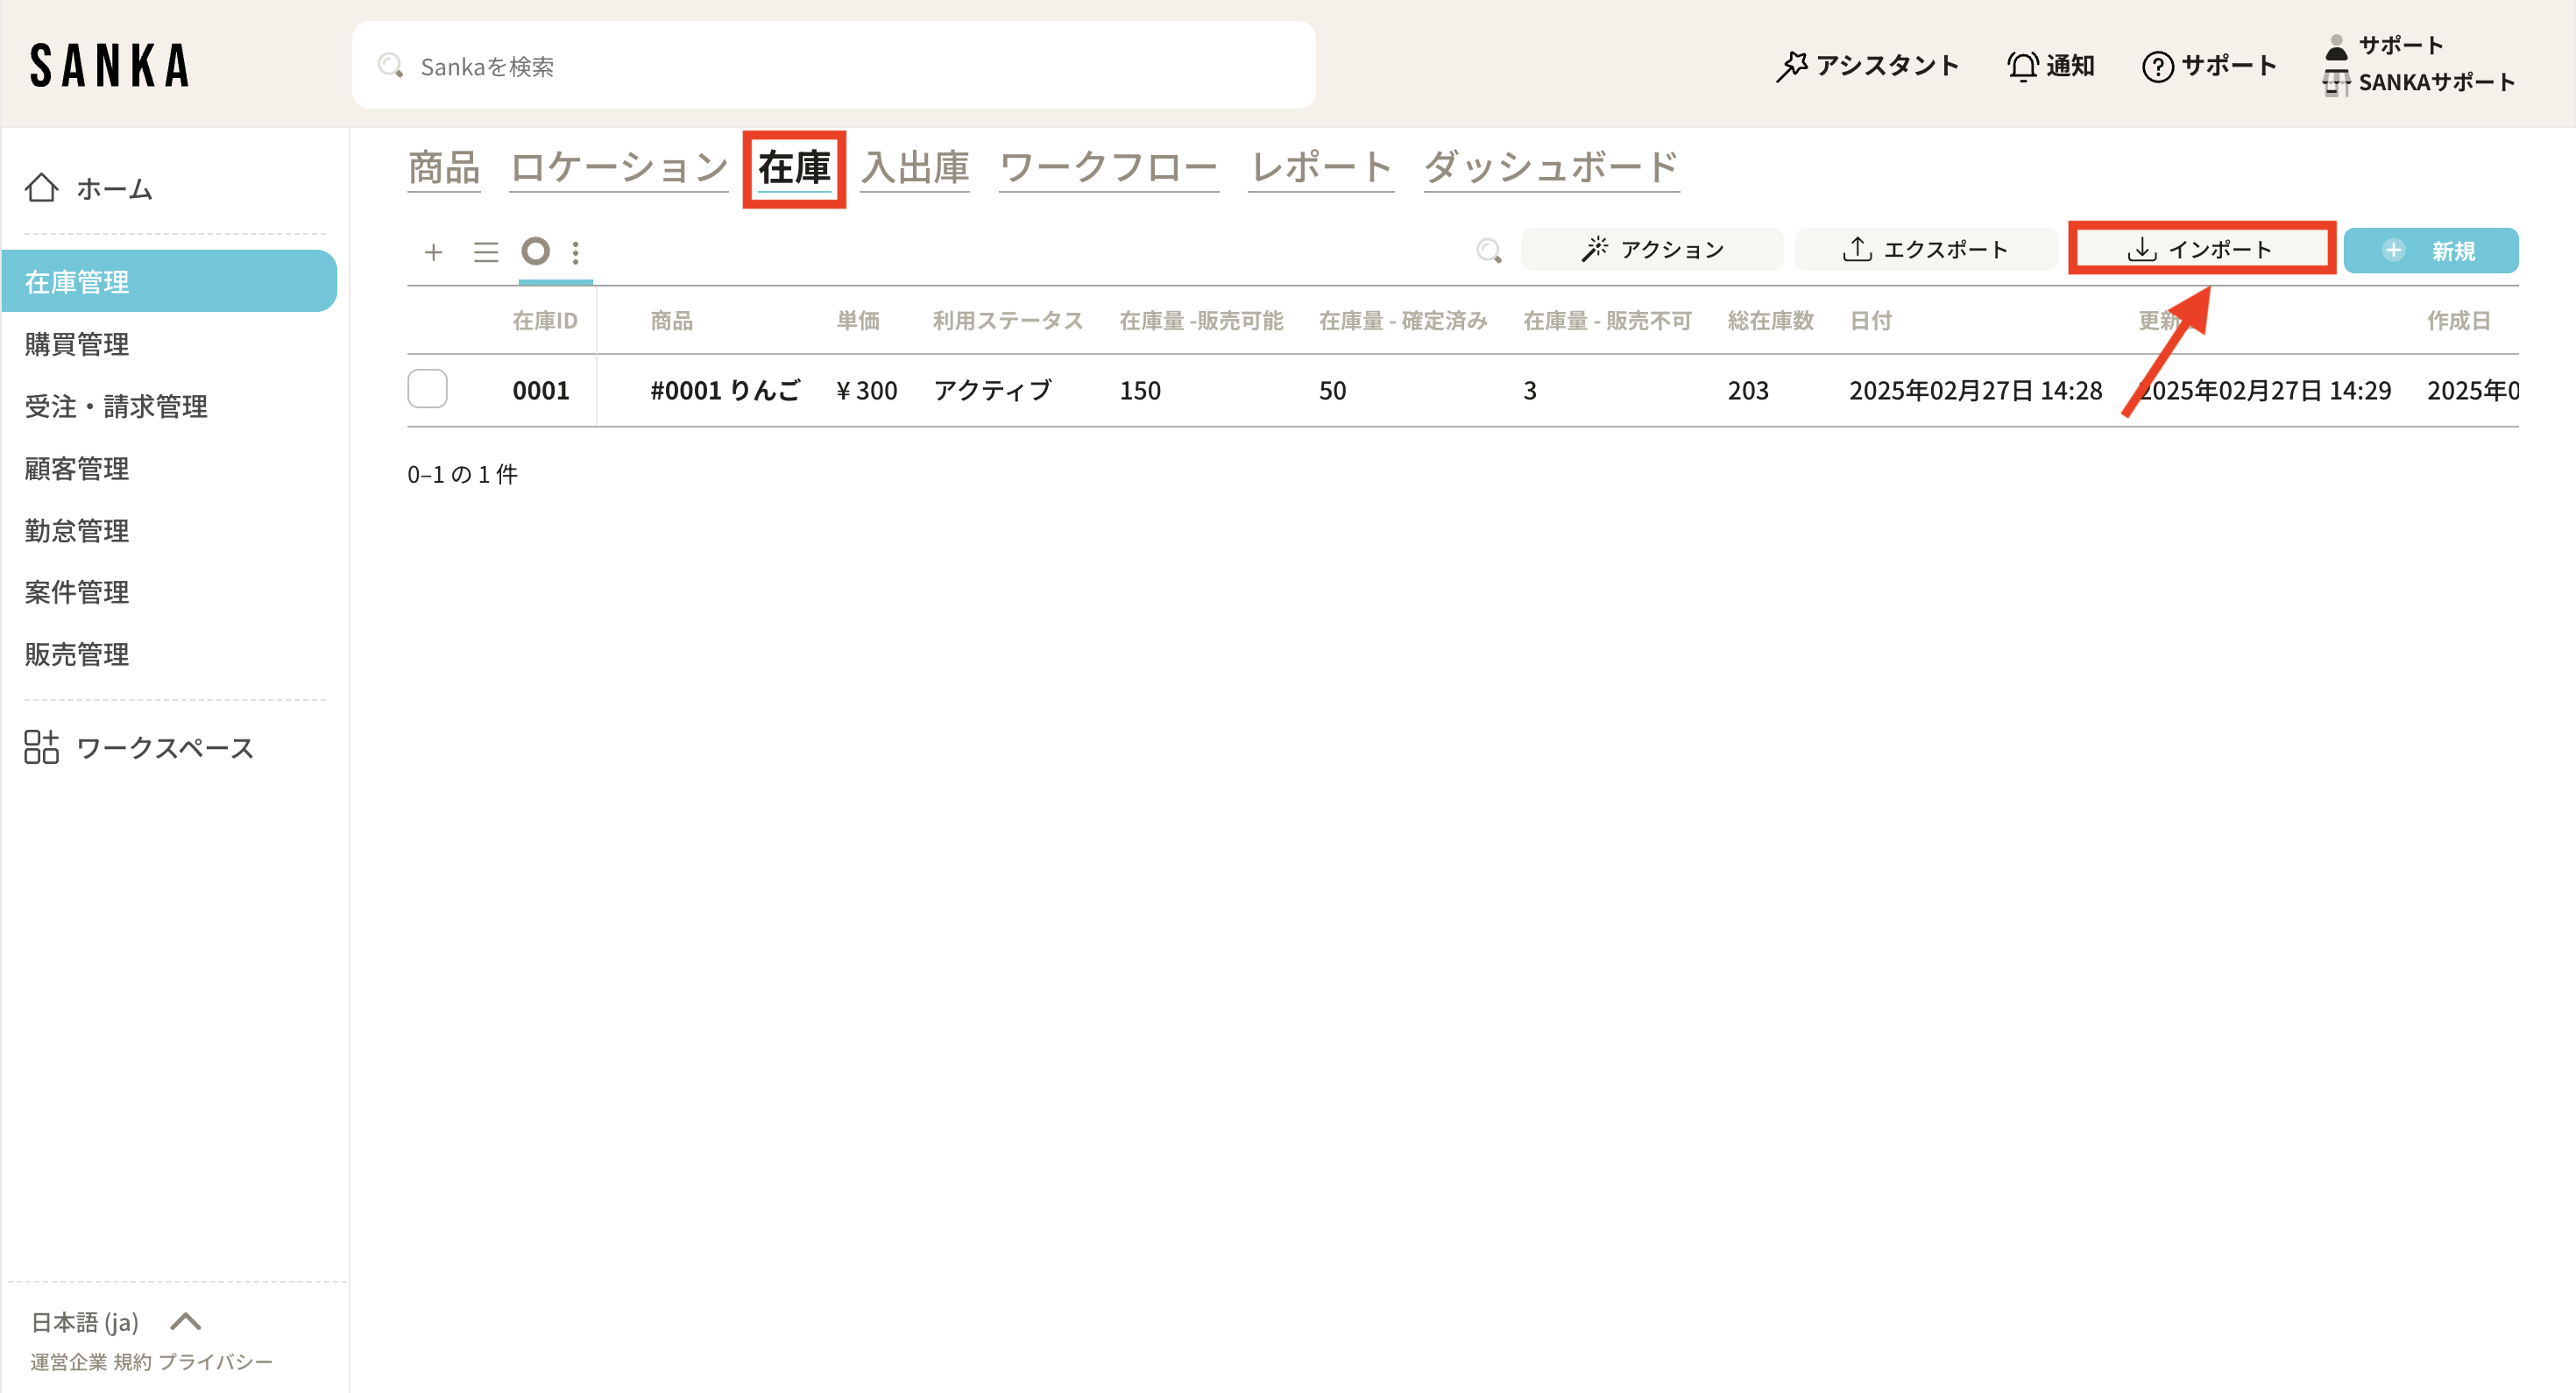Open 購買管理 in the sidebar
2576x1393 pixels.
77,344
